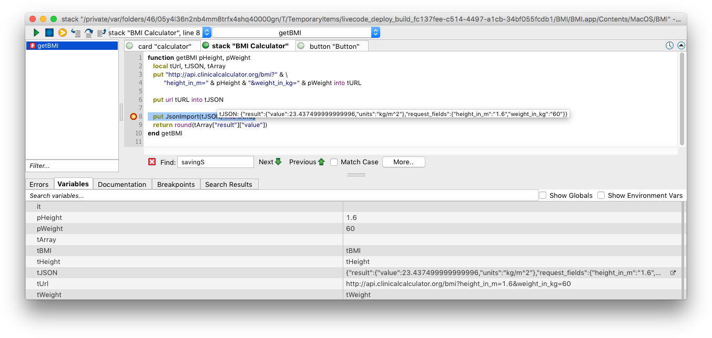Enable Show Globals checkbox
The width and height of the screenshot is (712, 338).
(x=543, y=195)
